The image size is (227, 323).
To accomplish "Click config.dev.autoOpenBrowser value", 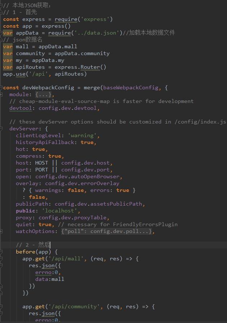I will point(77,176).
